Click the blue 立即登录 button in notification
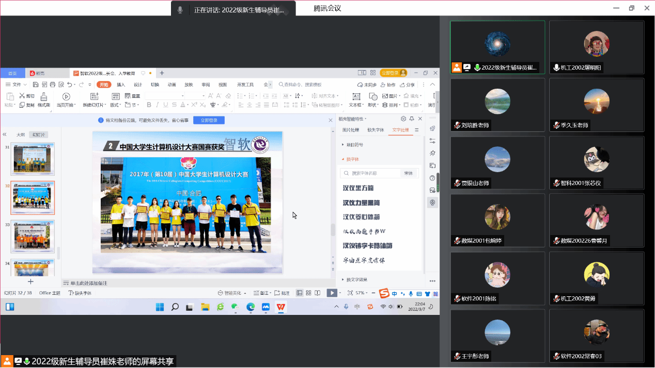This screenshot has width=655, height=368. pyautogui.click(x=209, y=120)
